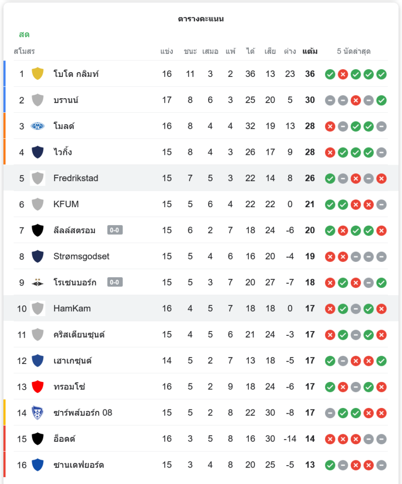Select the live (สด) tab
The image size is (402, 484).
24,34
